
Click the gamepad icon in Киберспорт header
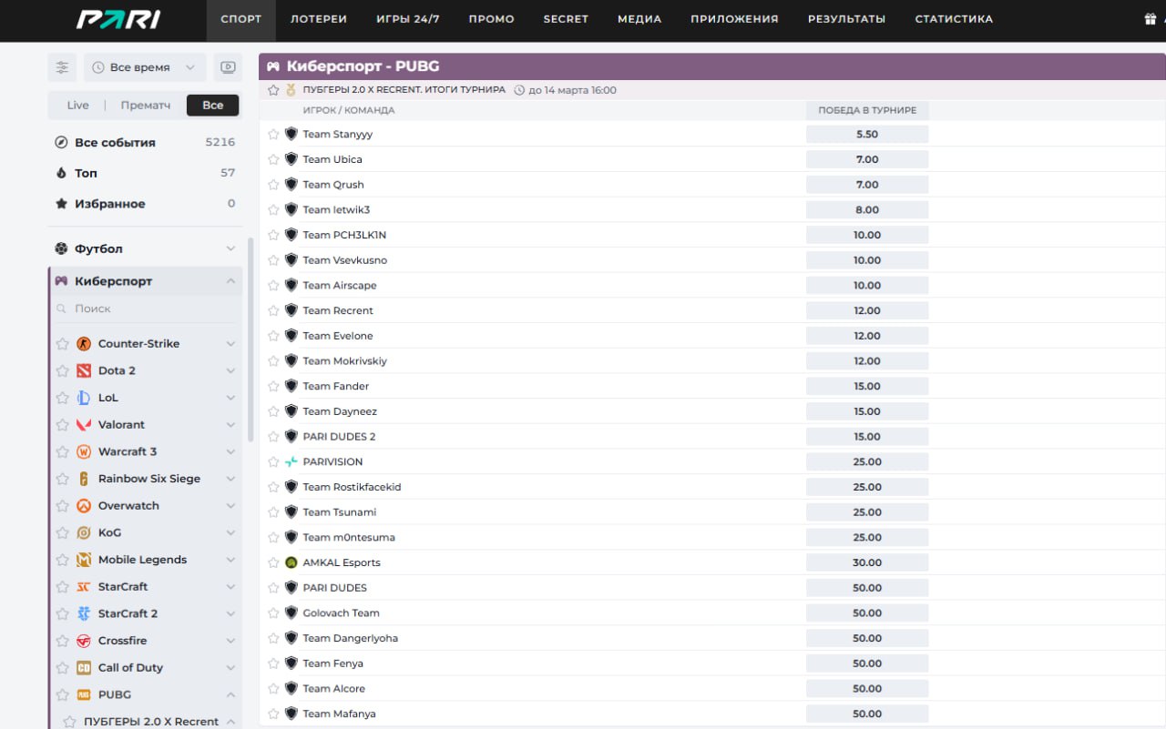tap(273, 66)
